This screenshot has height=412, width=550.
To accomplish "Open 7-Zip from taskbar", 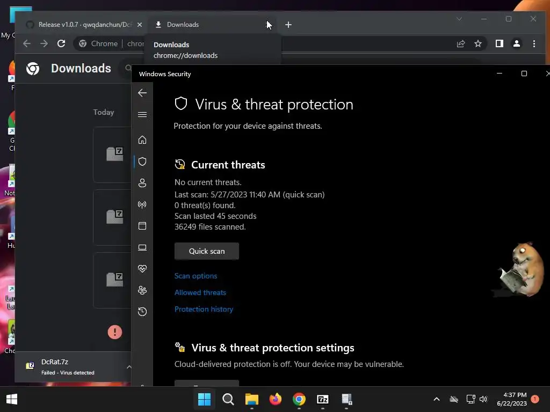I will point(323,399).
